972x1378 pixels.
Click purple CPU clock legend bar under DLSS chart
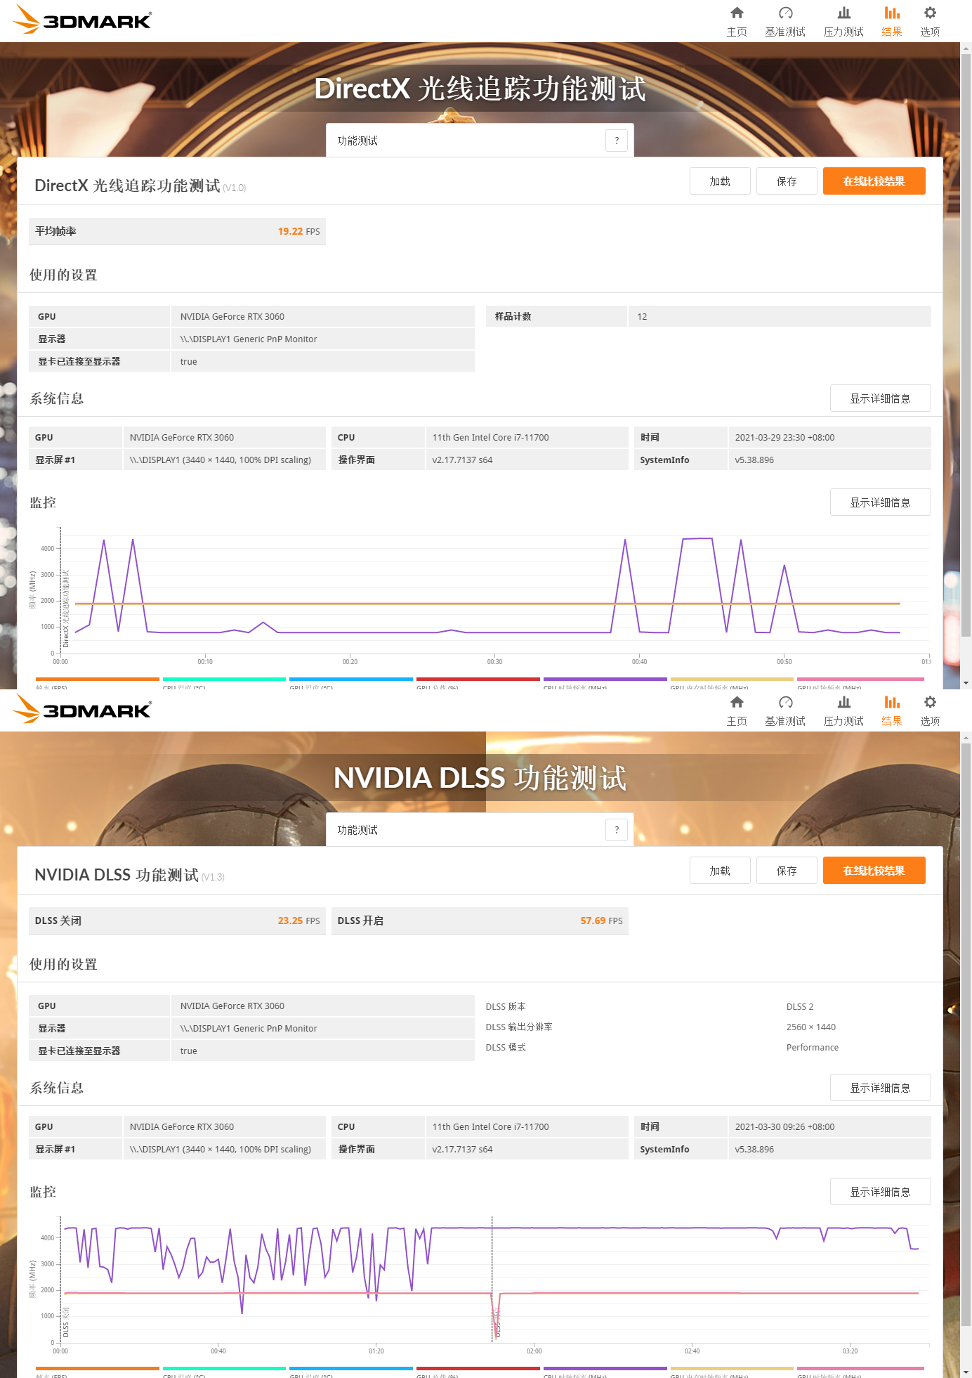pos(605,1368)
